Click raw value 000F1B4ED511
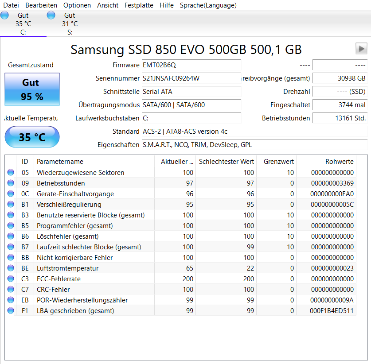 click(x=332, y=311)
